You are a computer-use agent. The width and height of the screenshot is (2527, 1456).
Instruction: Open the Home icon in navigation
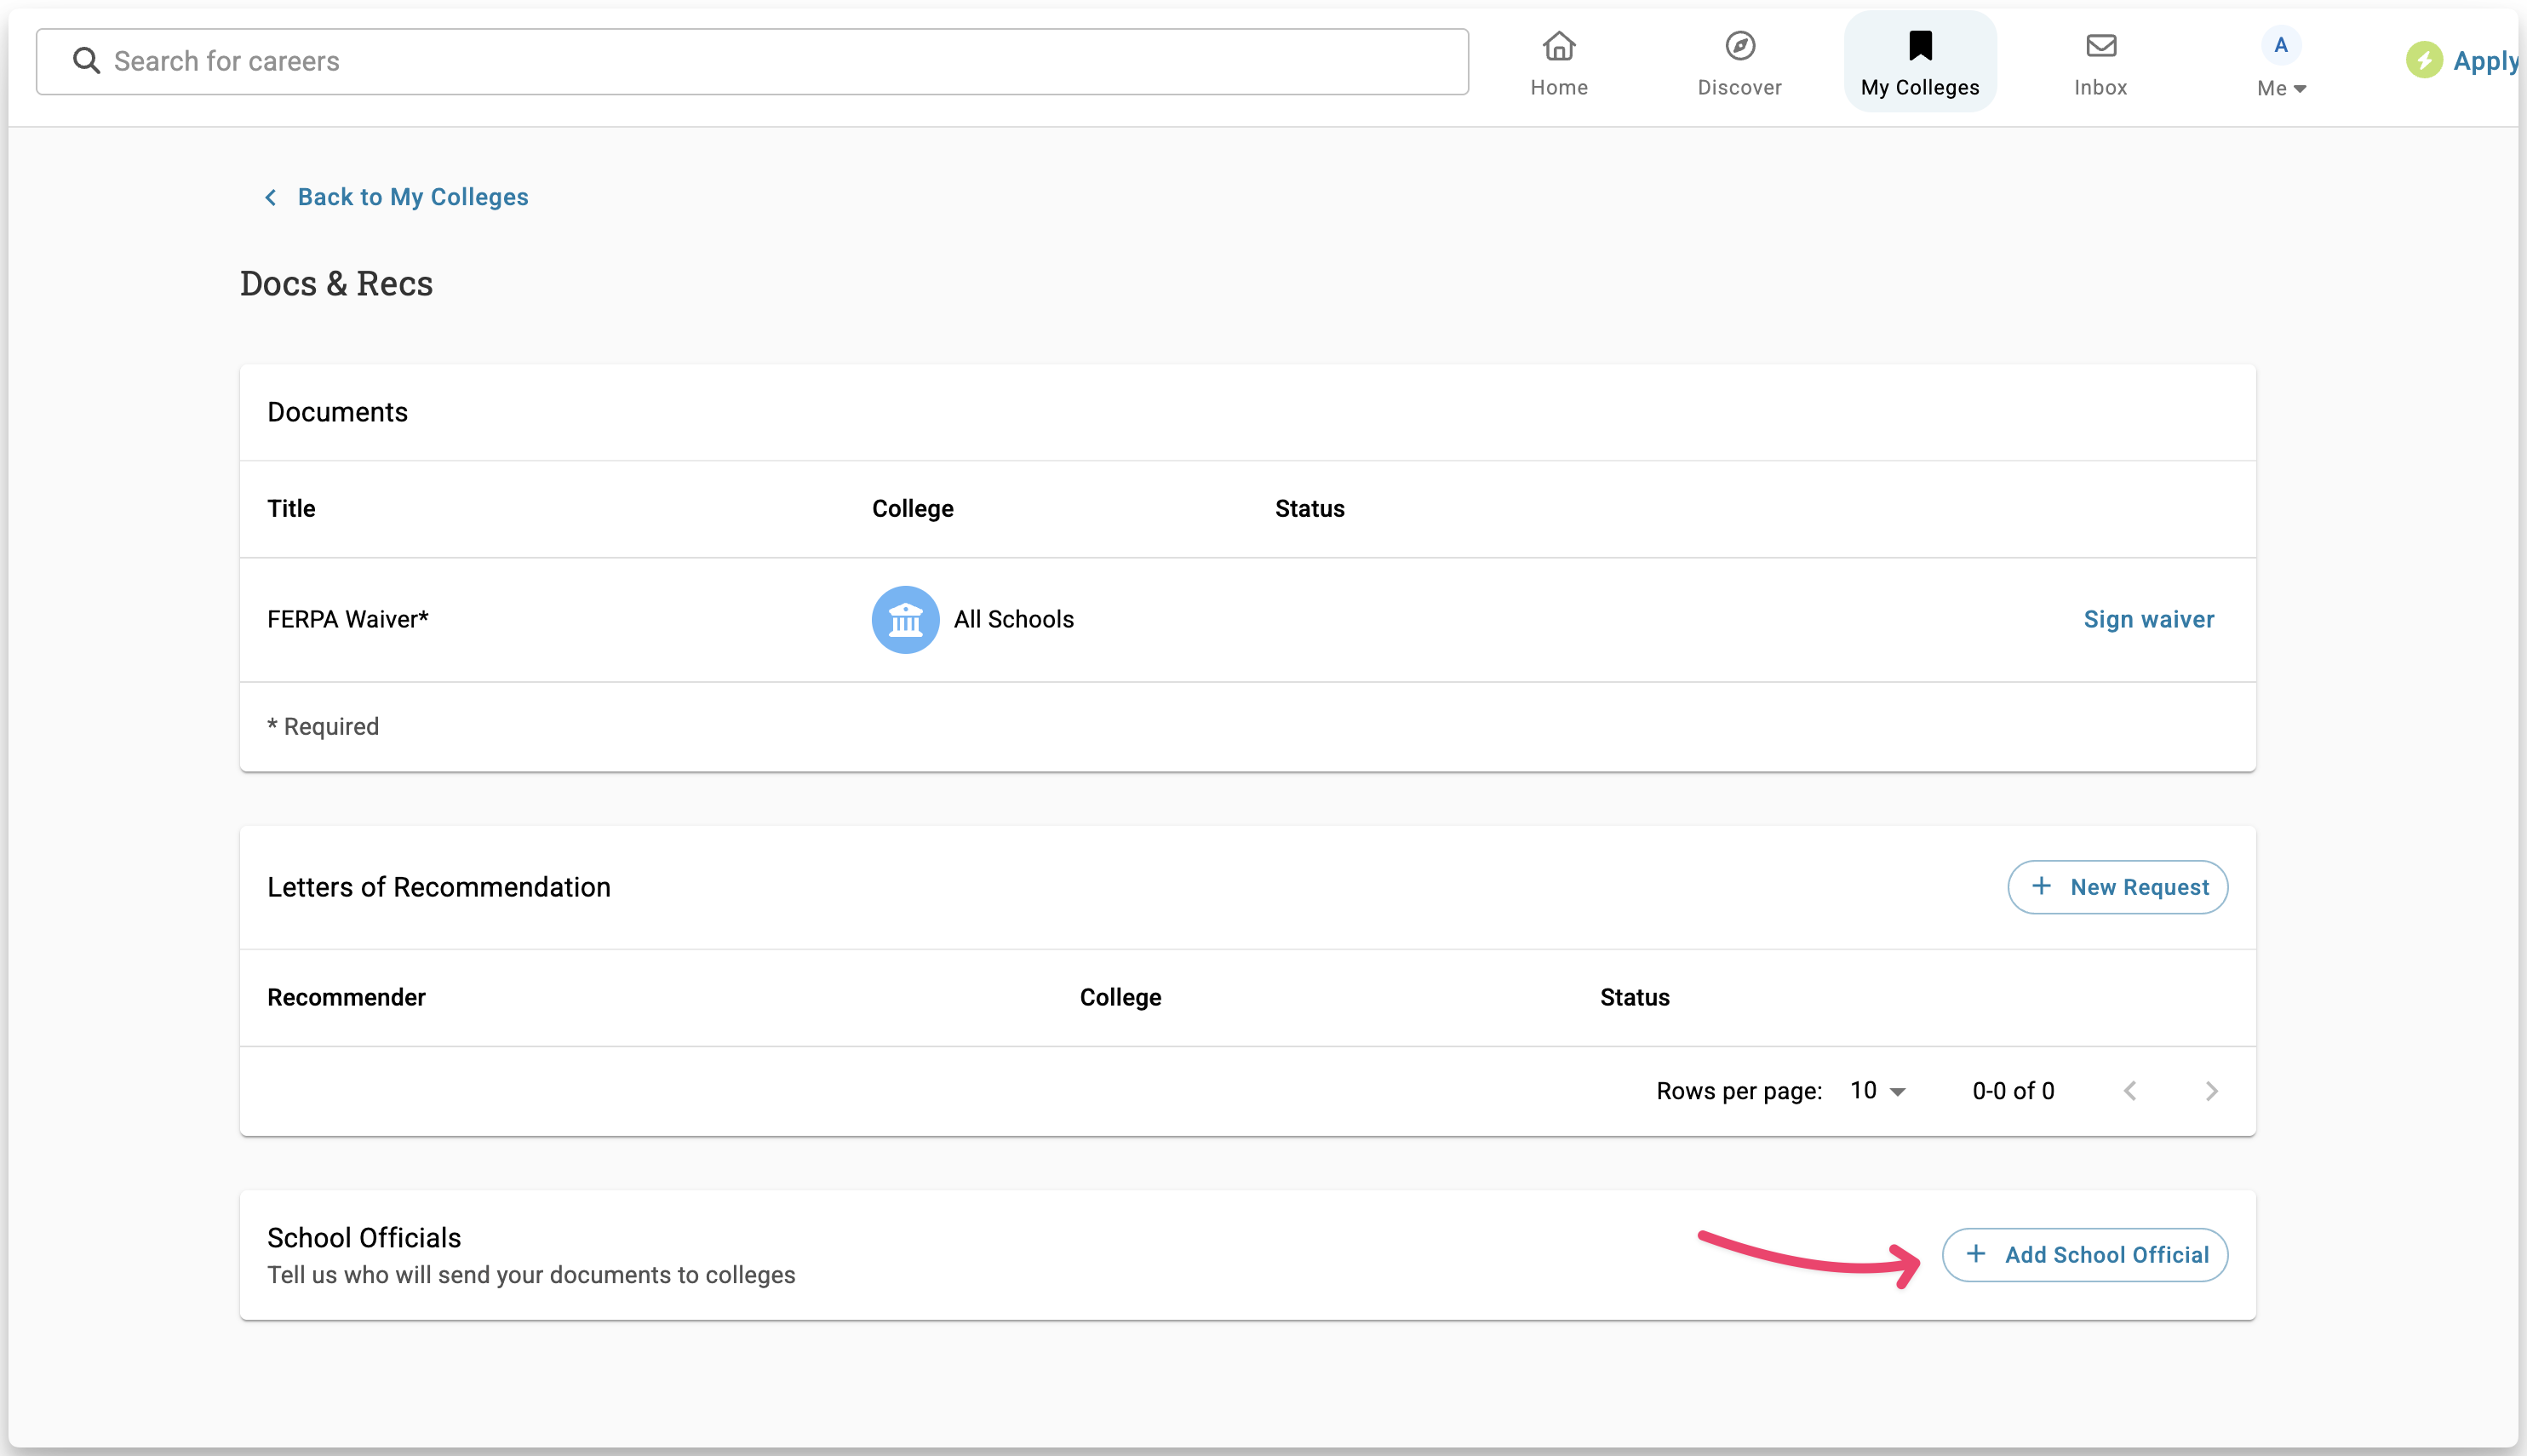tap(1558, 46)
